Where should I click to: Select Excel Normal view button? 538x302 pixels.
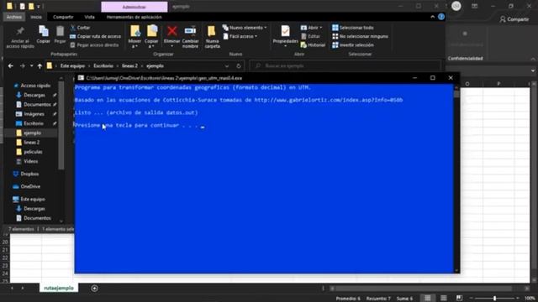[x=428, y=299]
